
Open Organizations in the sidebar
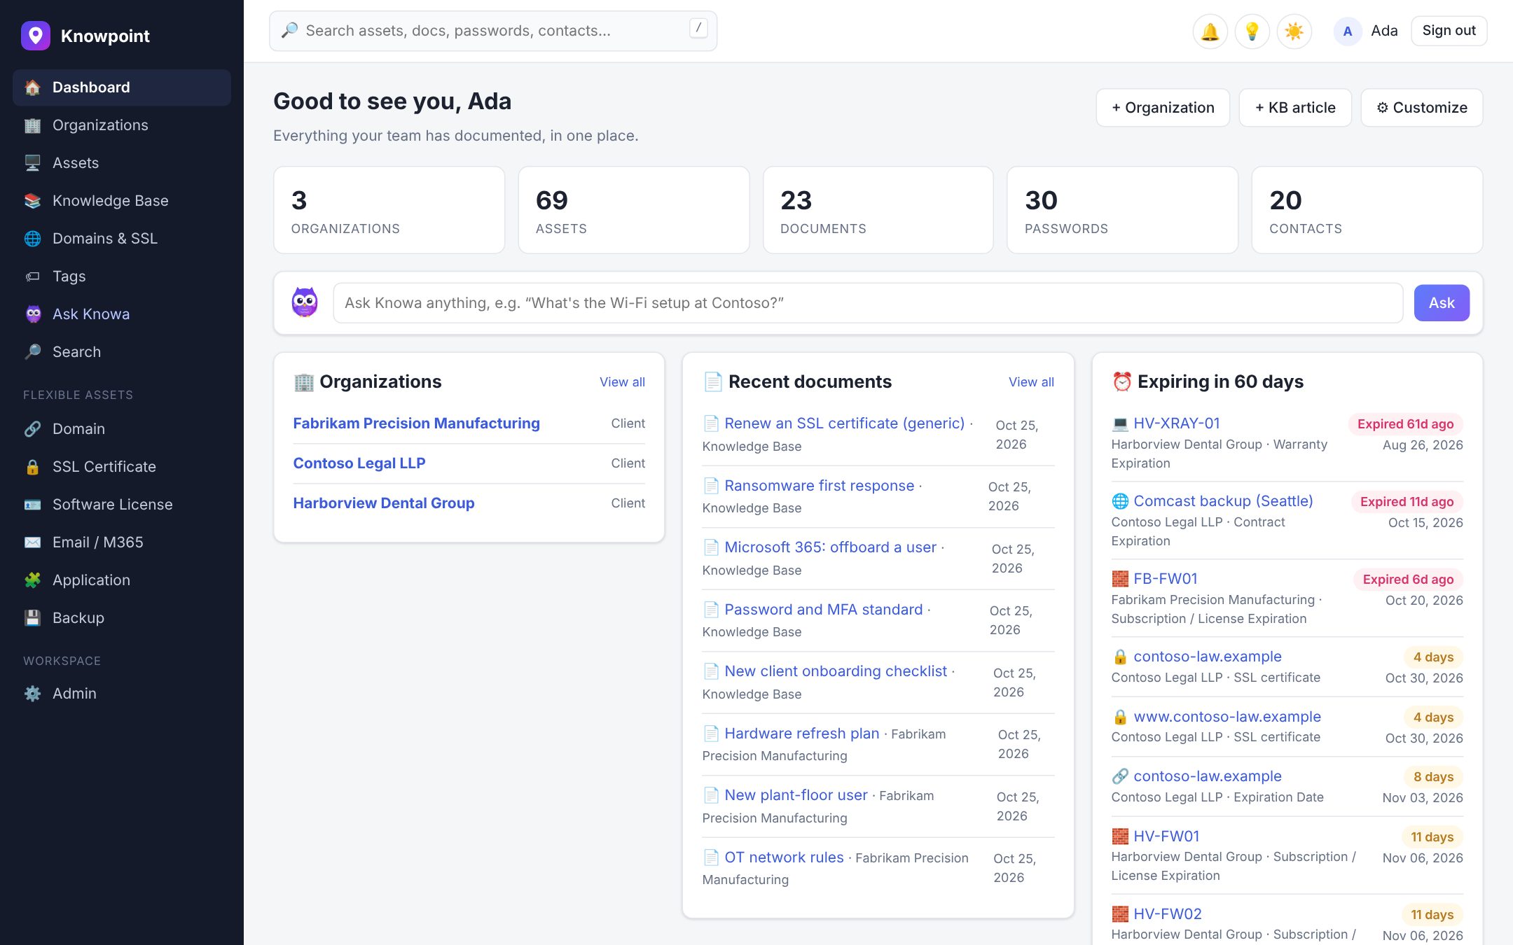[122, 125]
